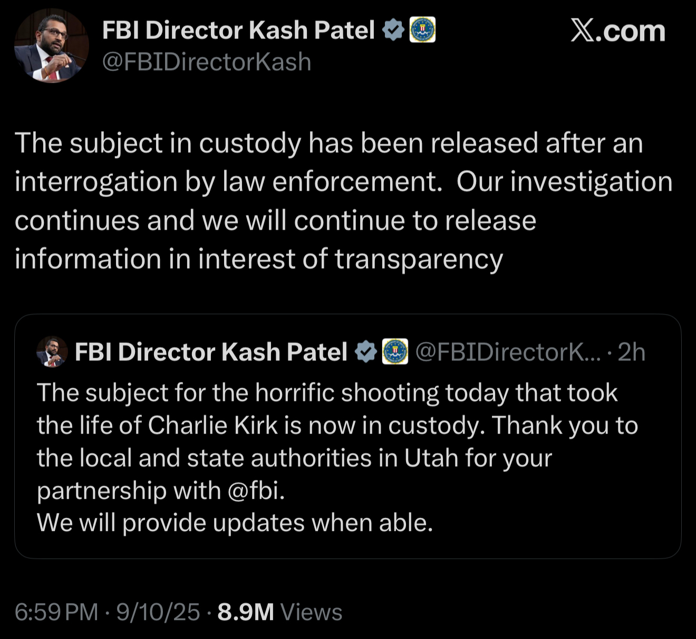Click the FBI seal badge beside the top name

[423, 30]
